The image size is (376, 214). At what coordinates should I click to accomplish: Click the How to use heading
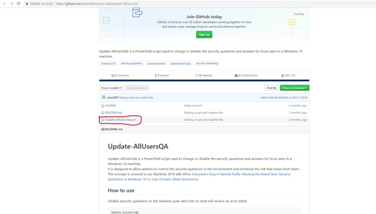121,191
